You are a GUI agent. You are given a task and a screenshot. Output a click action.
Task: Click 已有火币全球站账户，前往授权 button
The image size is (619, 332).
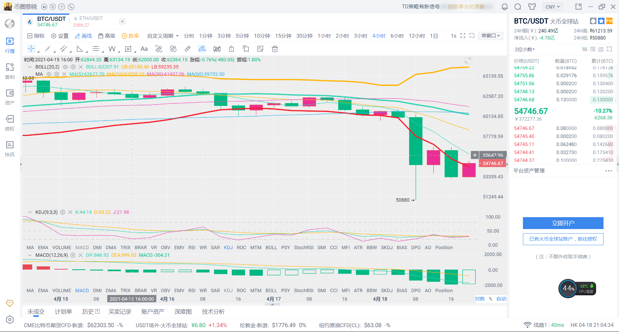[563, 239]
